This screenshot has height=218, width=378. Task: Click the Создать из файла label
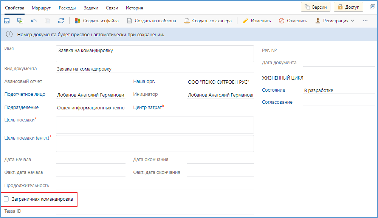point(101,21)
